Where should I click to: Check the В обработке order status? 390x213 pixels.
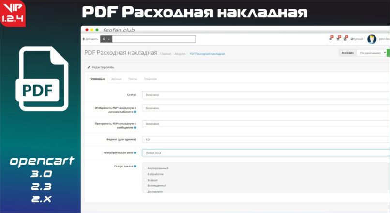(145, 174)
